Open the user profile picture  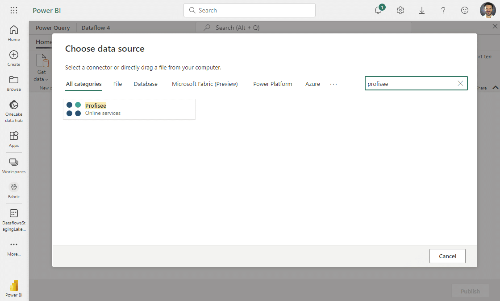coord(487,10)
